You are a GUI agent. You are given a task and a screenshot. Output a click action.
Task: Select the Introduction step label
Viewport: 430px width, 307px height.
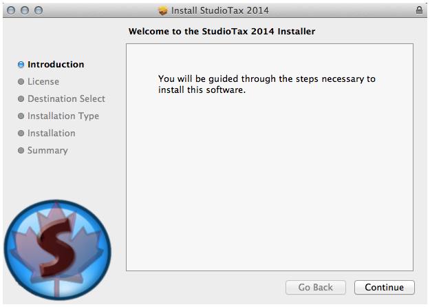[x=56, y=65]
